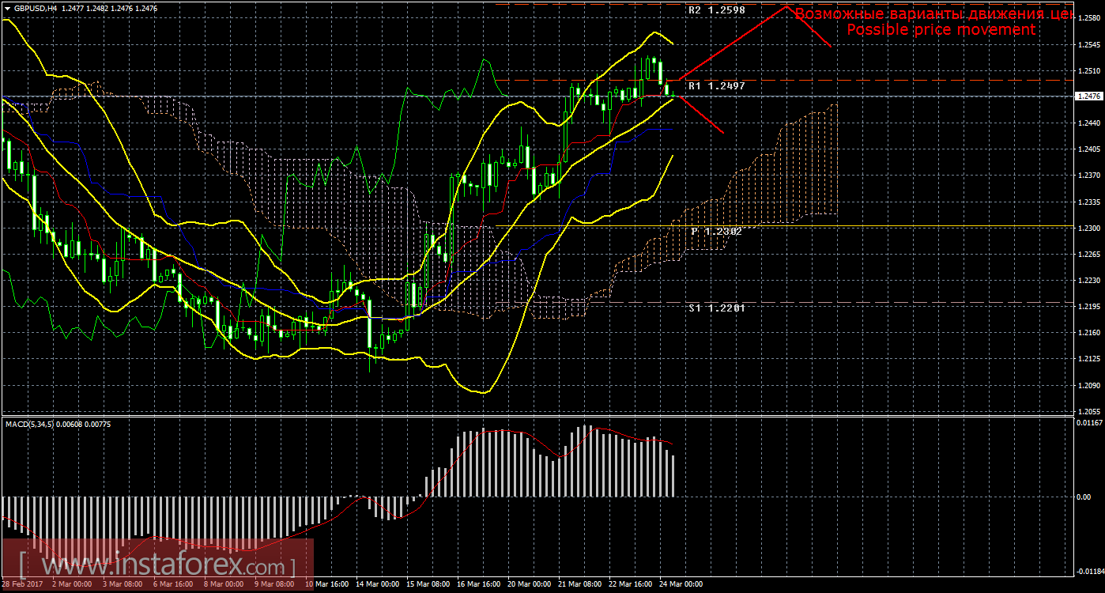Select the current price tag 1.2476

click(x=1089, y=96)
